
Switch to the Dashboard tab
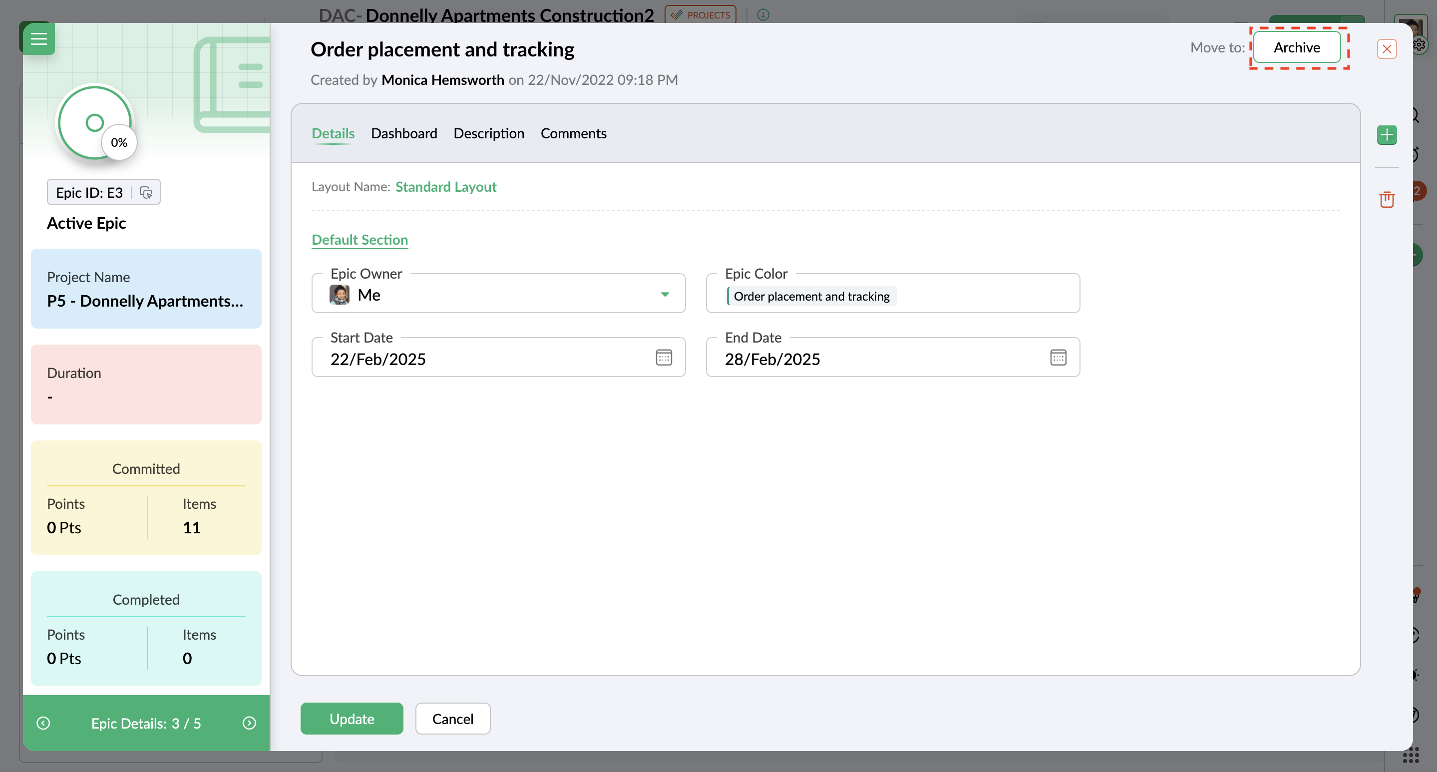(404, 133)
